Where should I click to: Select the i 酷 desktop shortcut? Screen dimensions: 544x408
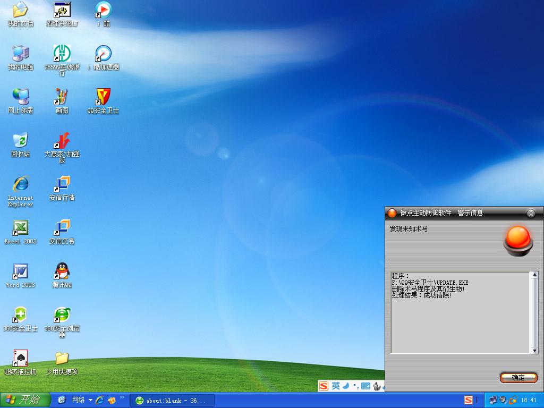coord(104,14)
